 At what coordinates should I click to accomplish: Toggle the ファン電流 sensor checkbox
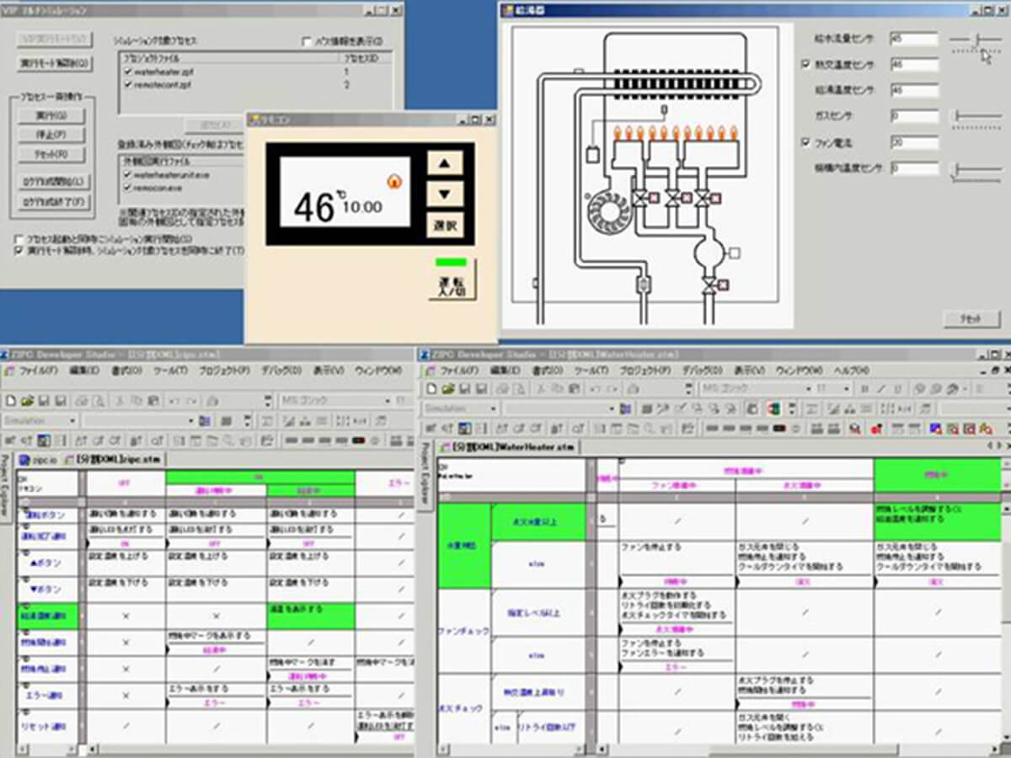pyautogui.click(x=805, y=142)
